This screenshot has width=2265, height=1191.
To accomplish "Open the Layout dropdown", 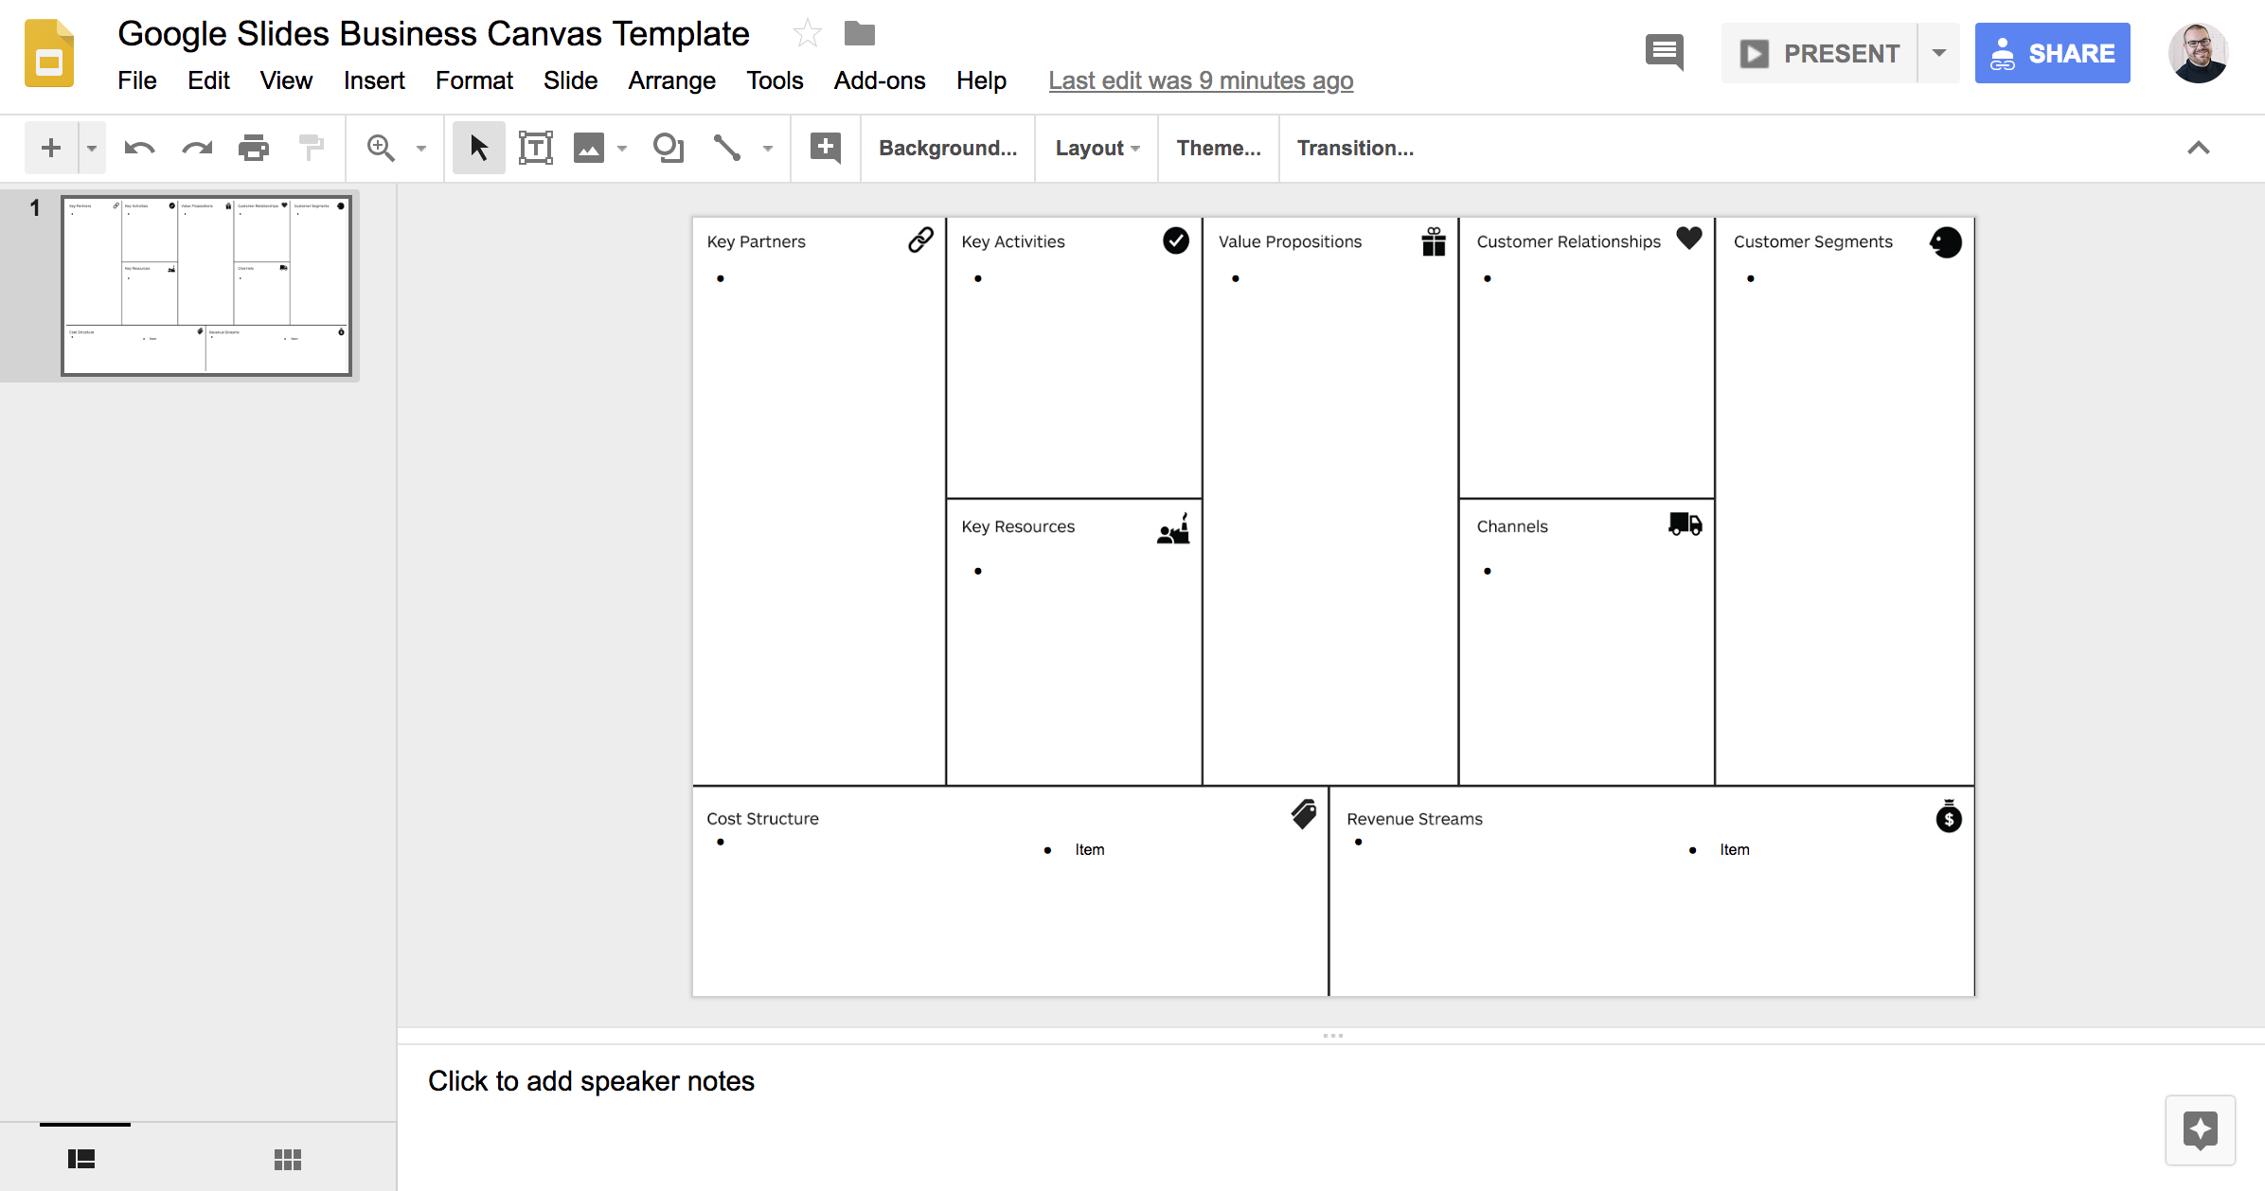I will [x=1097, y=148].
